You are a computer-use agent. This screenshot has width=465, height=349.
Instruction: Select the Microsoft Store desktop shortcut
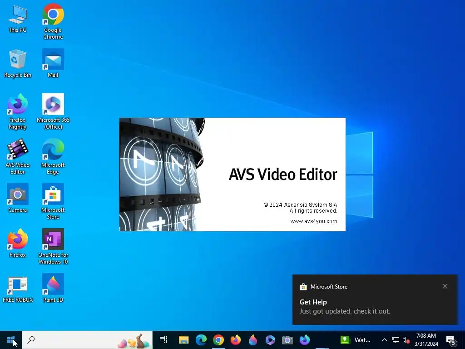pyautogui.click(x=53, y=202)
